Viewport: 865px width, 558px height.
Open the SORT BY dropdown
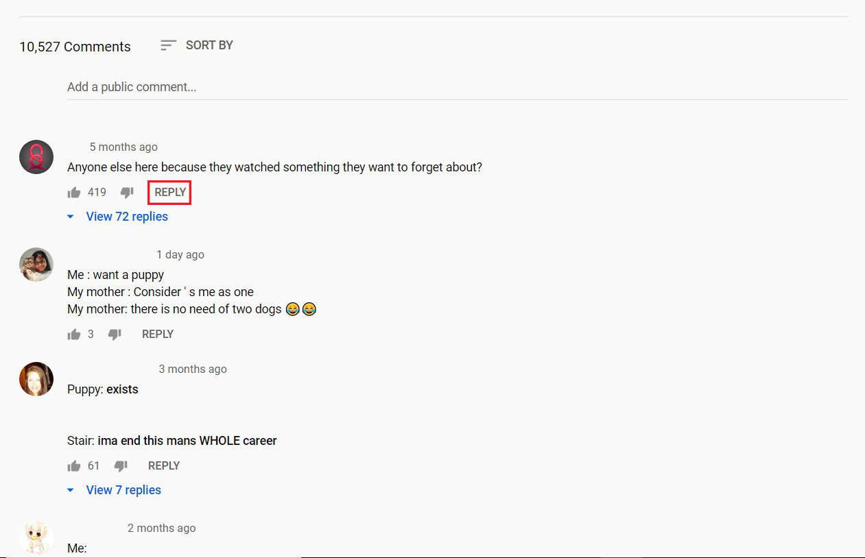(197, 45)
